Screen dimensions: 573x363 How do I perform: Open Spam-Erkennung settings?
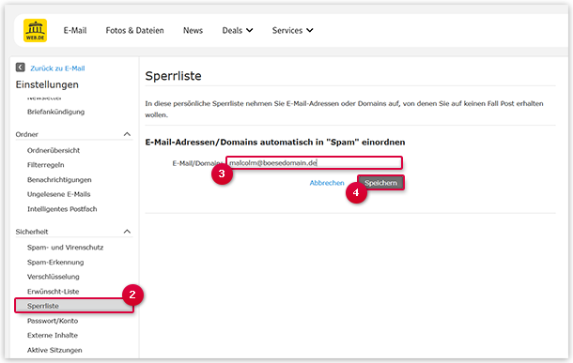(x=55, y=262)
